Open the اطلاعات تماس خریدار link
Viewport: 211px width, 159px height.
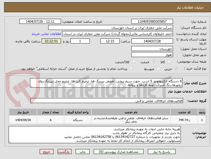pyautogui.click(x=46, y=34)
